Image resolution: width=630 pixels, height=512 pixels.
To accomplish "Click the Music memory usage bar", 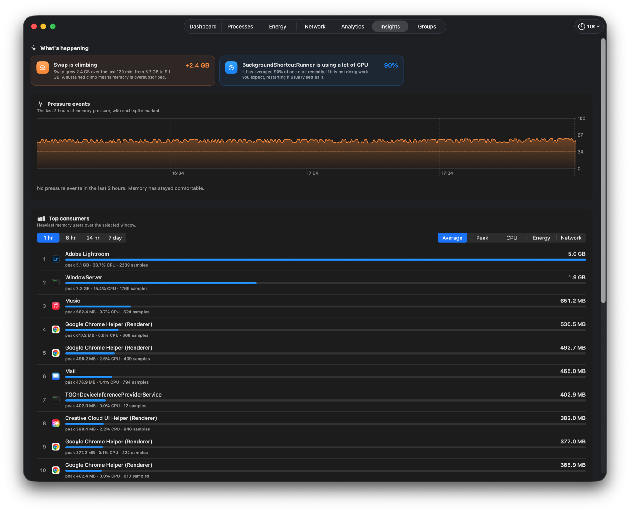I will [x=325, y=307].
